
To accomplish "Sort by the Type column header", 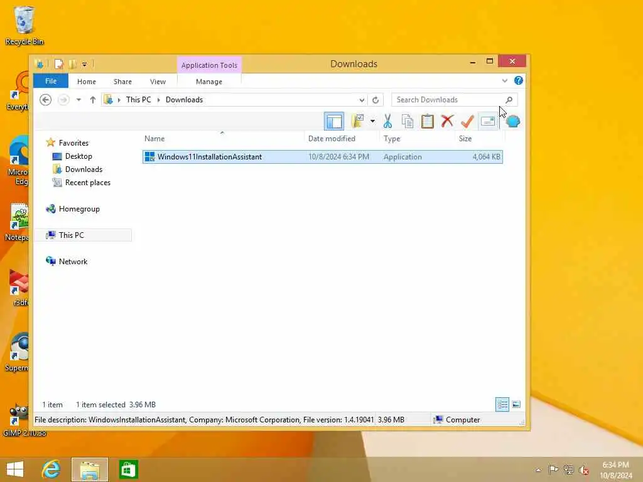I will tap(392, 139).
